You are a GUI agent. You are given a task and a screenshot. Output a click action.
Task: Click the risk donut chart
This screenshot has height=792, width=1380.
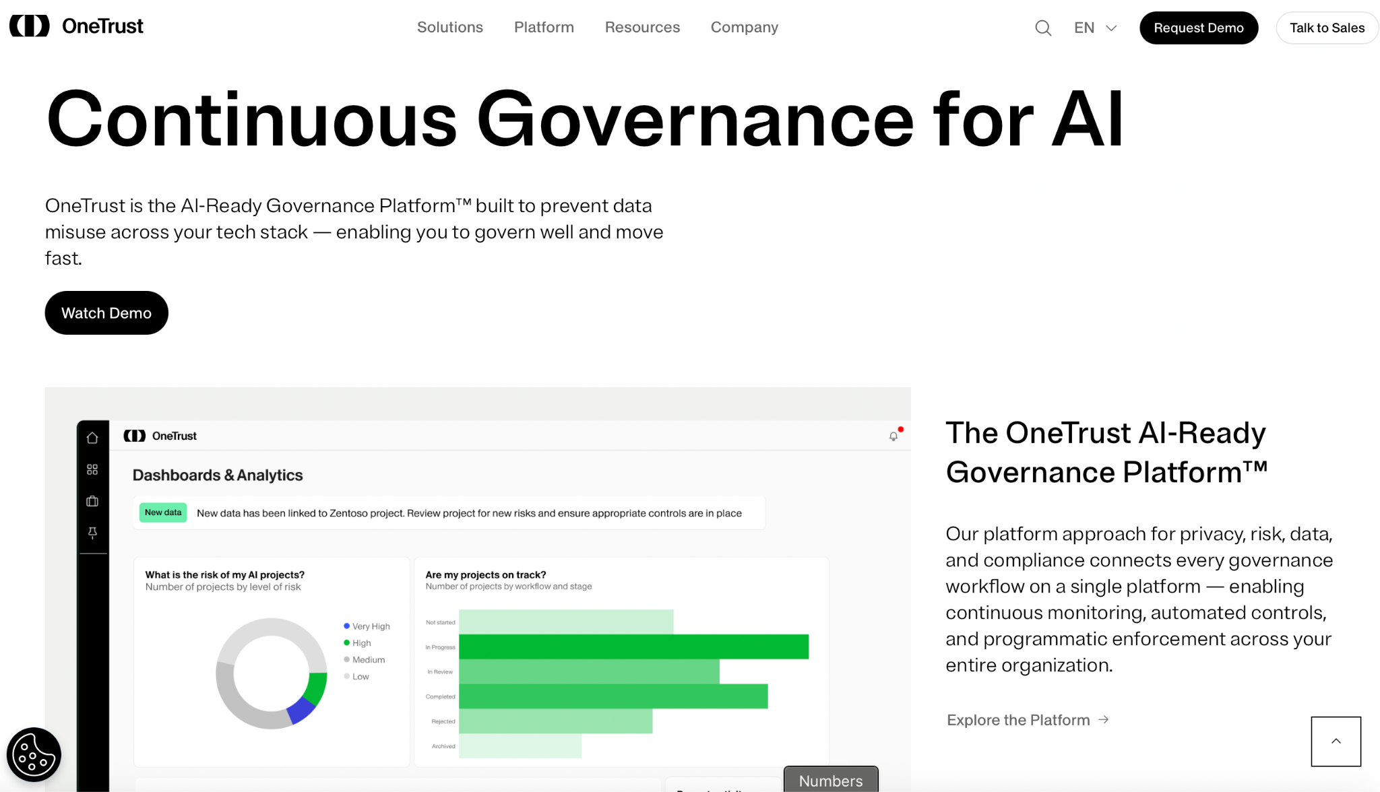(x=272, y=673)
